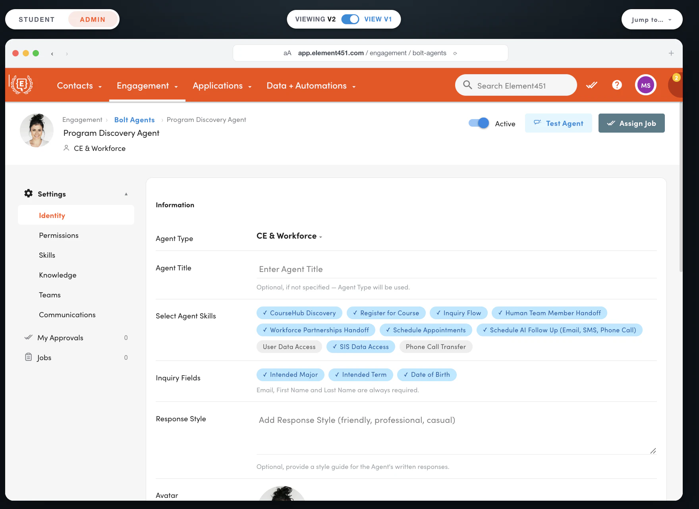The height and width of the screenshot is (509, 699).
Task: Click the reader view aA icon
Action: coord(288,53)
